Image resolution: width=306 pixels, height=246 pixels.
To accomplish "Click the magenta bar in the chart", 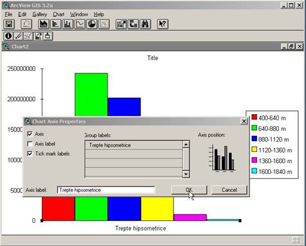I will tap(190, 217).
